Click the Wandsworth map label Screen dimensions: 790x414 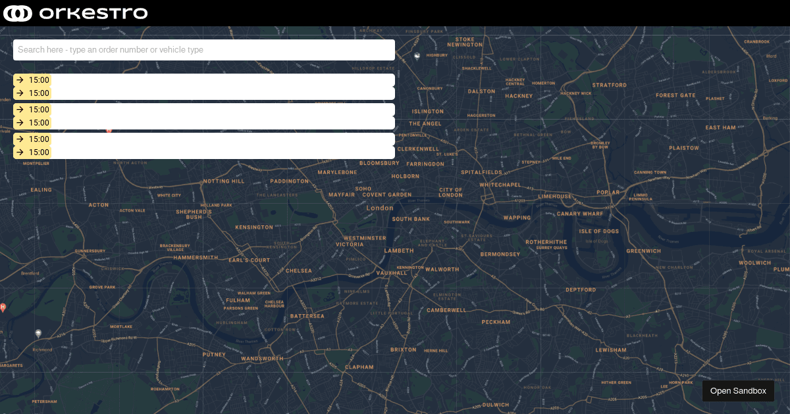(x=262, y=359)
